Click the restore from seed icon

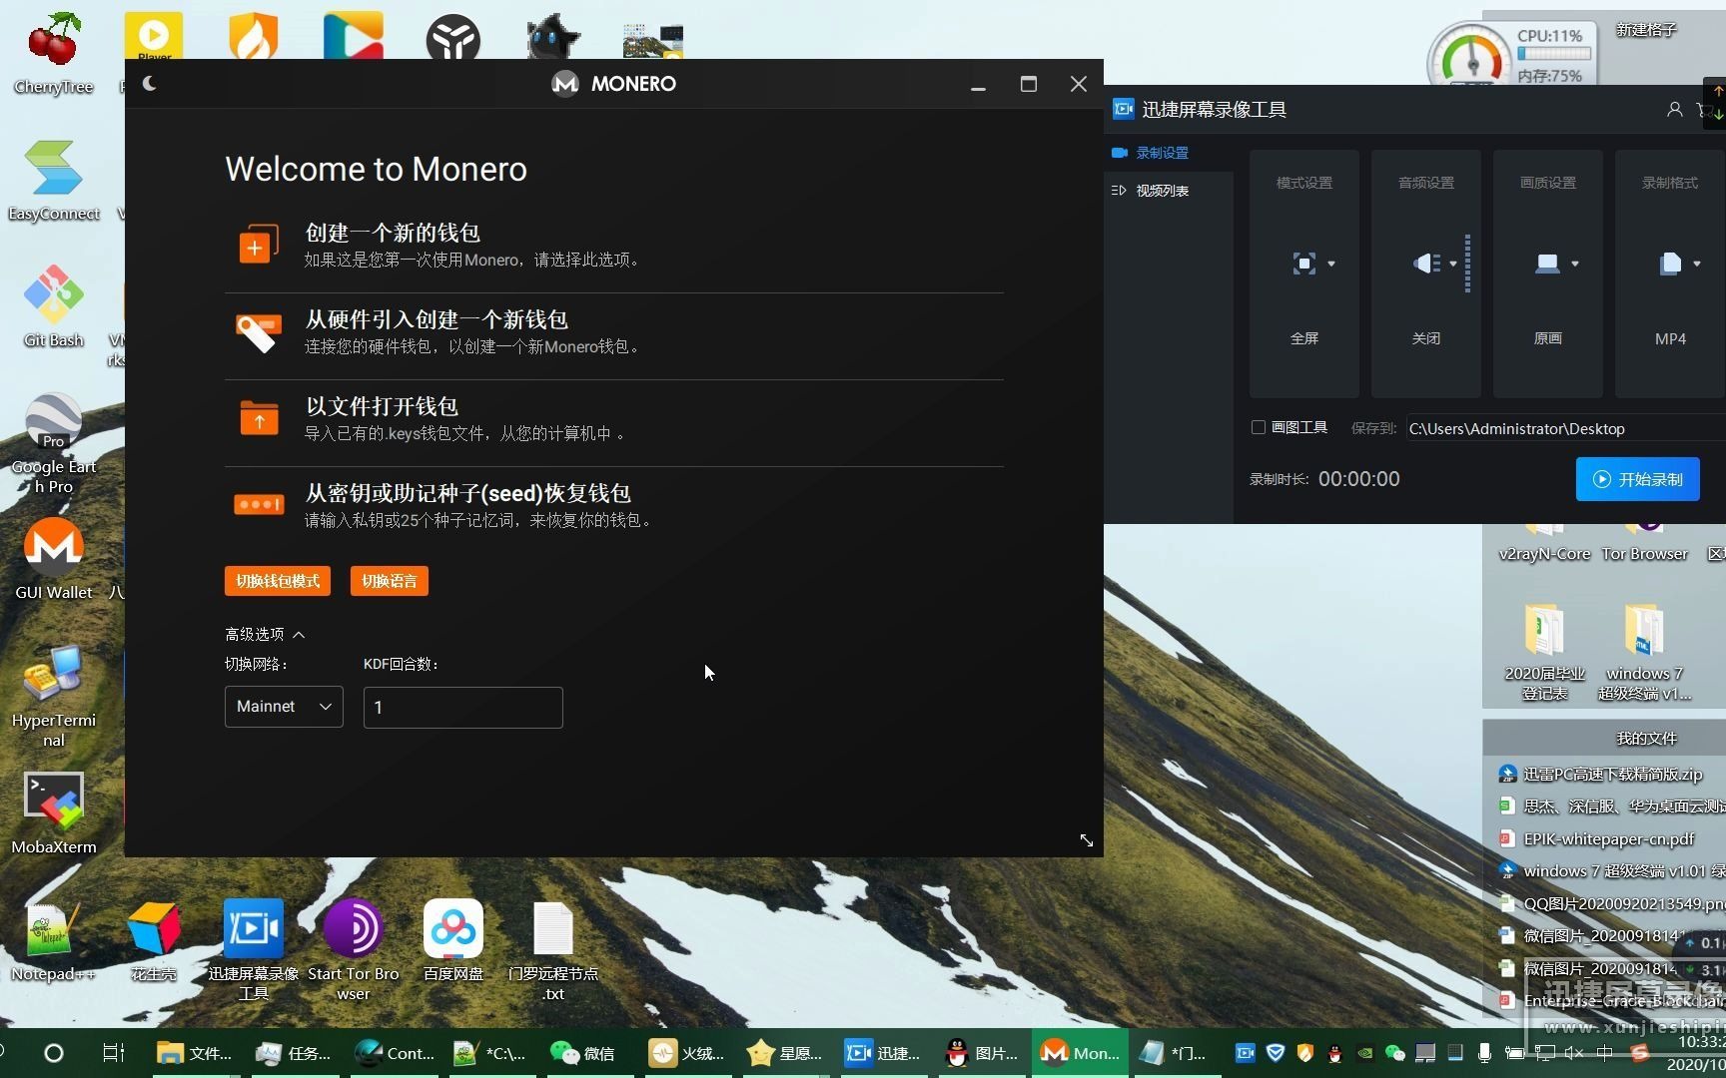(259, 504)
